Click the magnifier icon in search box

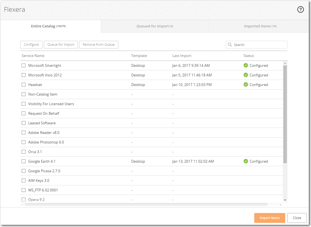coord(230,45)
